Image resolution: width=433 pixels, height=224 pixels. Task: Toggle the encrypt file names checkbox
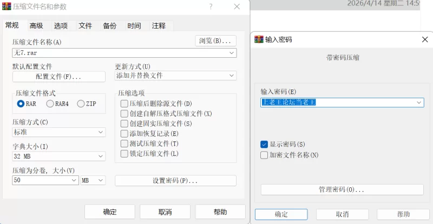(x=264, y=155)
